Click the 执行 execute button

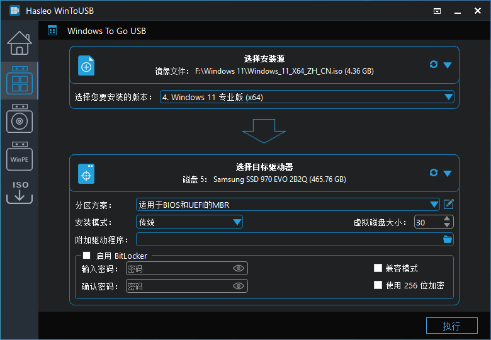point(451,326)
